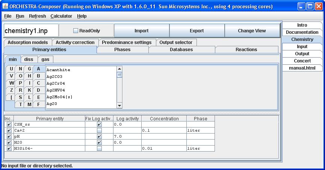Toggle Fix Log activity for pH
The width and height of the screenshot is (325, 170).
(x=99, y=137)
